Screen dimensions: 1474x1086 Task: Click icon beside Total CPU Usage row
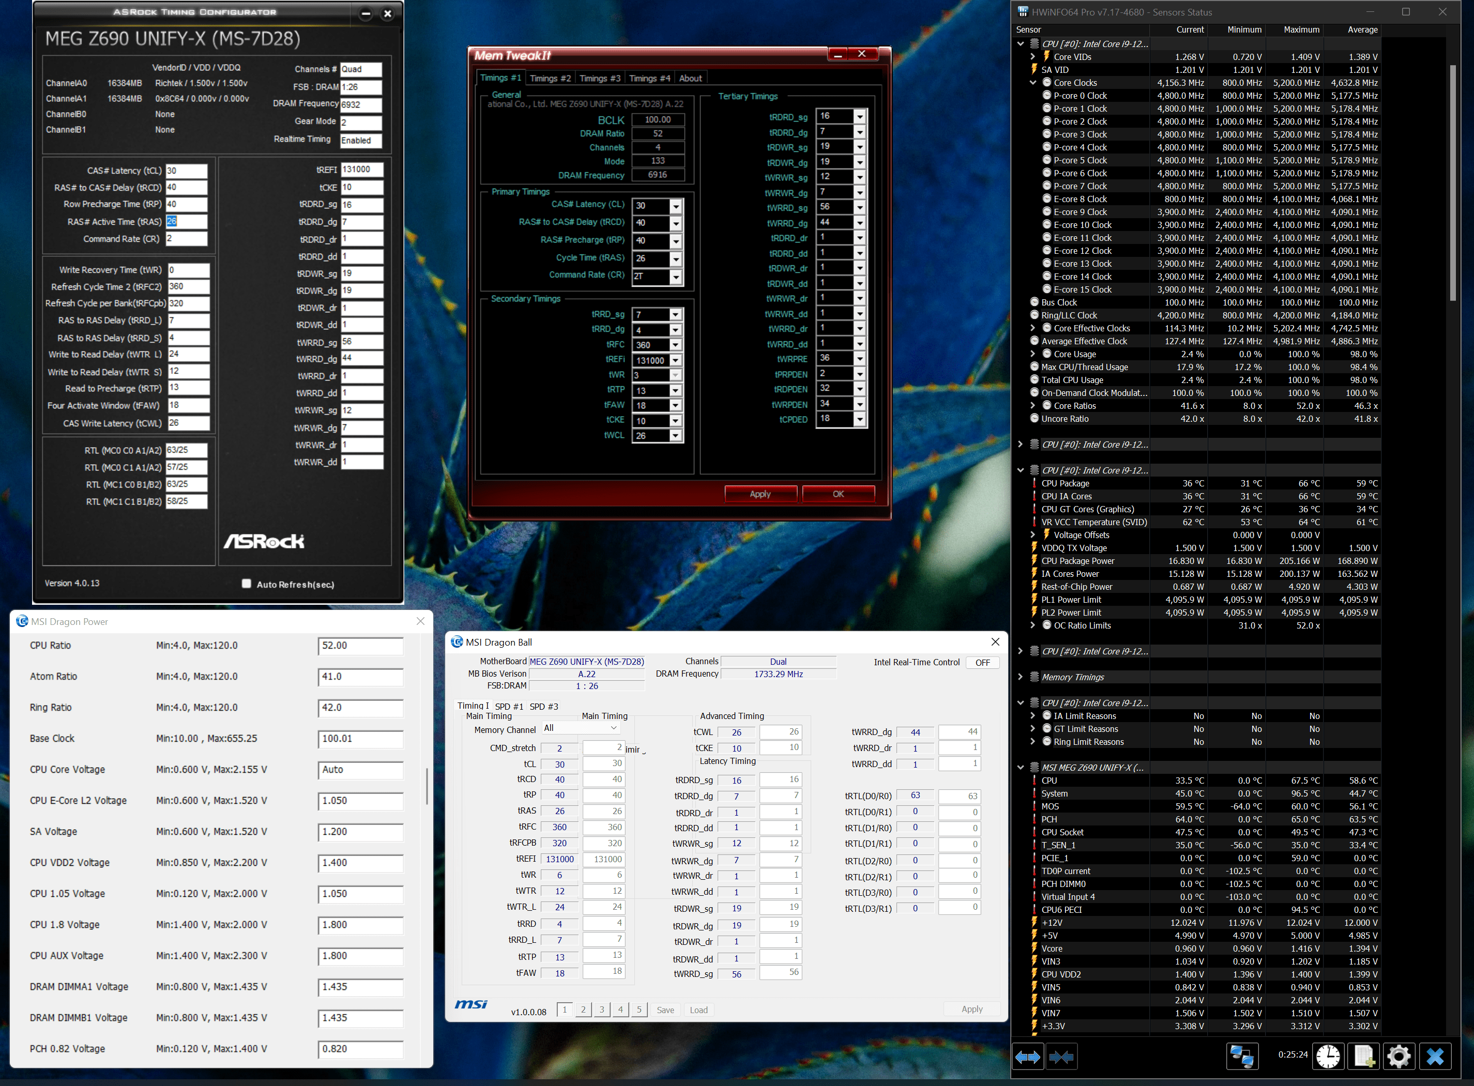(x=1034, y=379)
